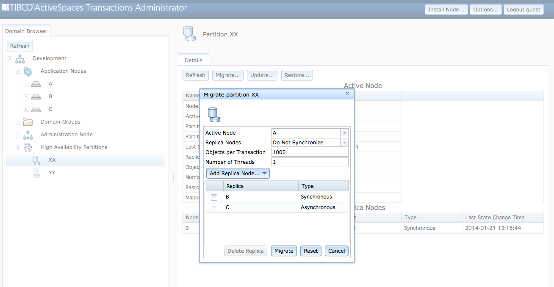Select the Domain Browser tab
Screen dimensions: 554x287
[26, 30]
